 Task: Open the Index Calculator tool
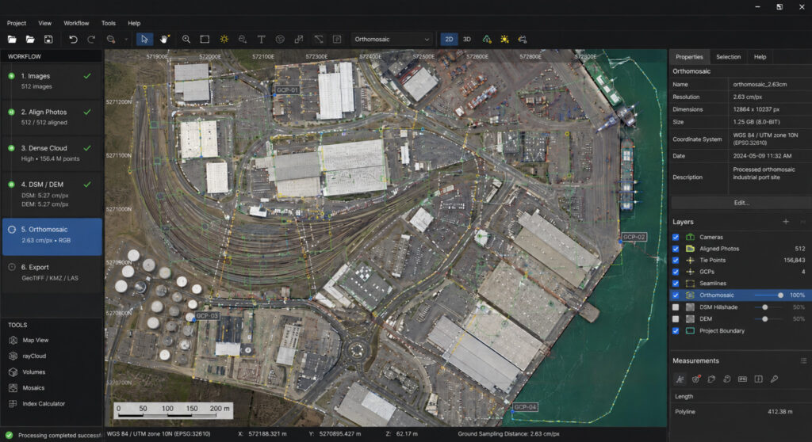44,404
